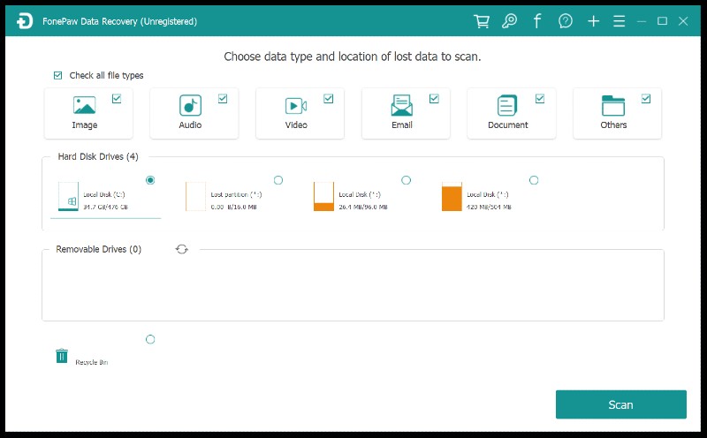Click the plus icon in title bar
The width and height of the screenshot is (707, 438).
click(x=593, y=21)
